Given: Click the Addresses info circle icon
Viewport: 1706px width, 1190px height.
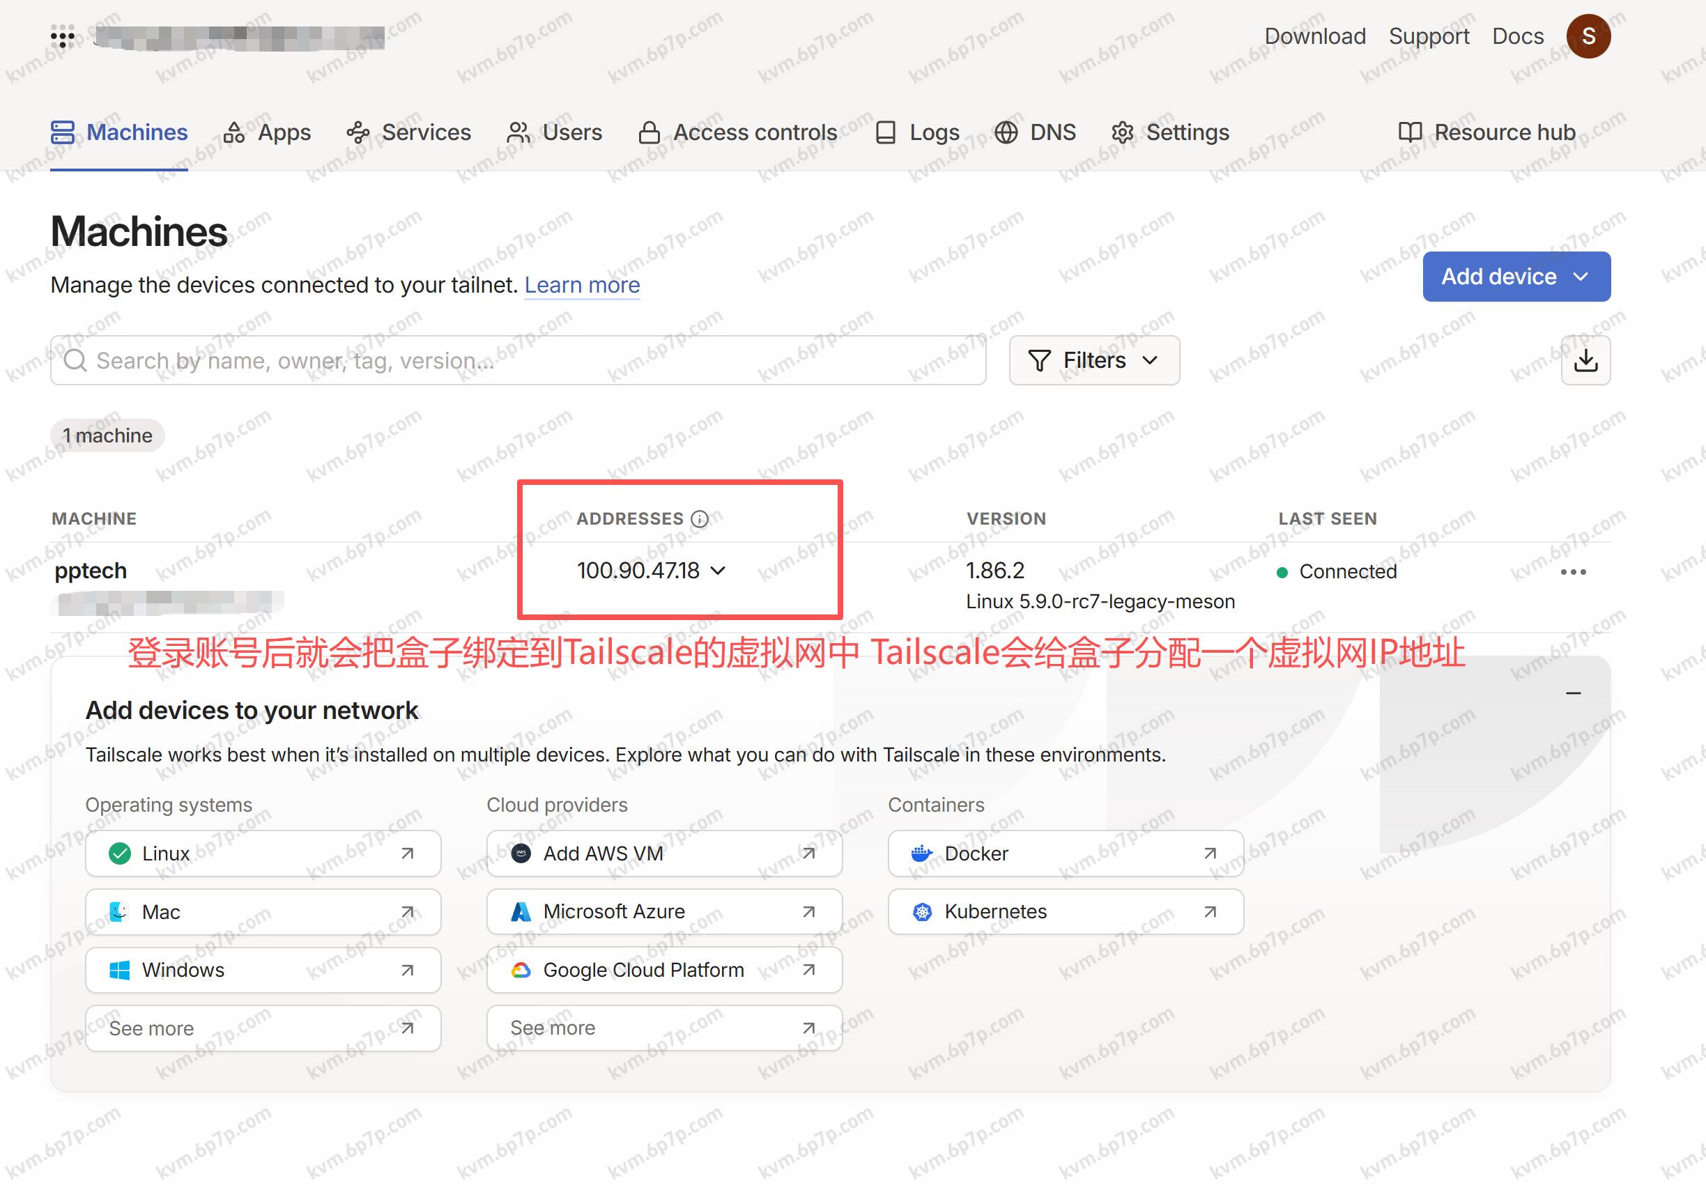Looking at the screenshot, I should (x=698, y=518).
